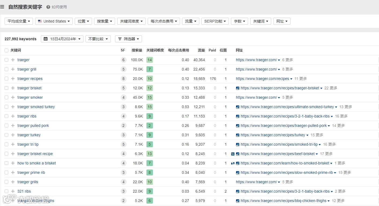The height and width of the screenshot is (206, 379).
Task: Select the traeger smoker checkbox
Action: coord(6,97)
